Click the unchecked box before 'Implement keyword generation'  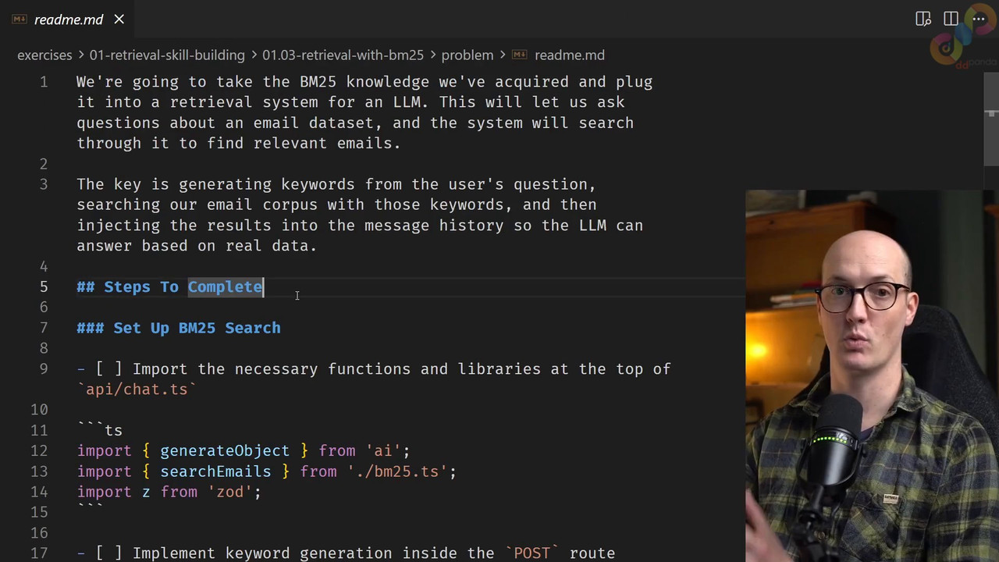pos(109,553)
